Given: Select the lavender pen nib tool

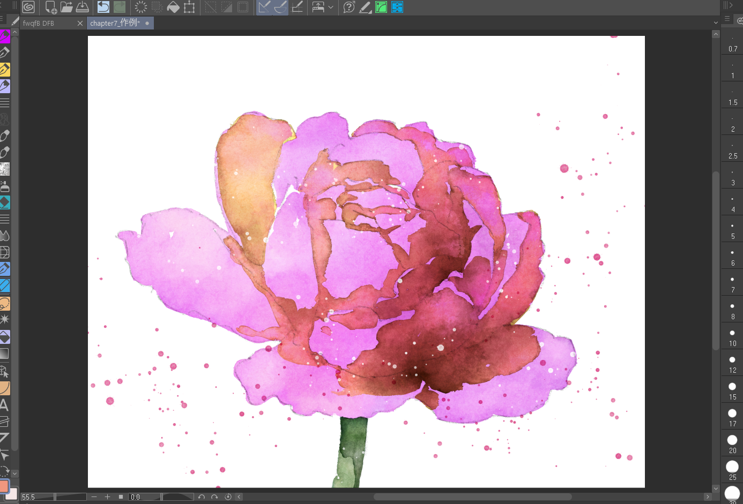Looking at the screenshot, I should (x=5, y=86).
